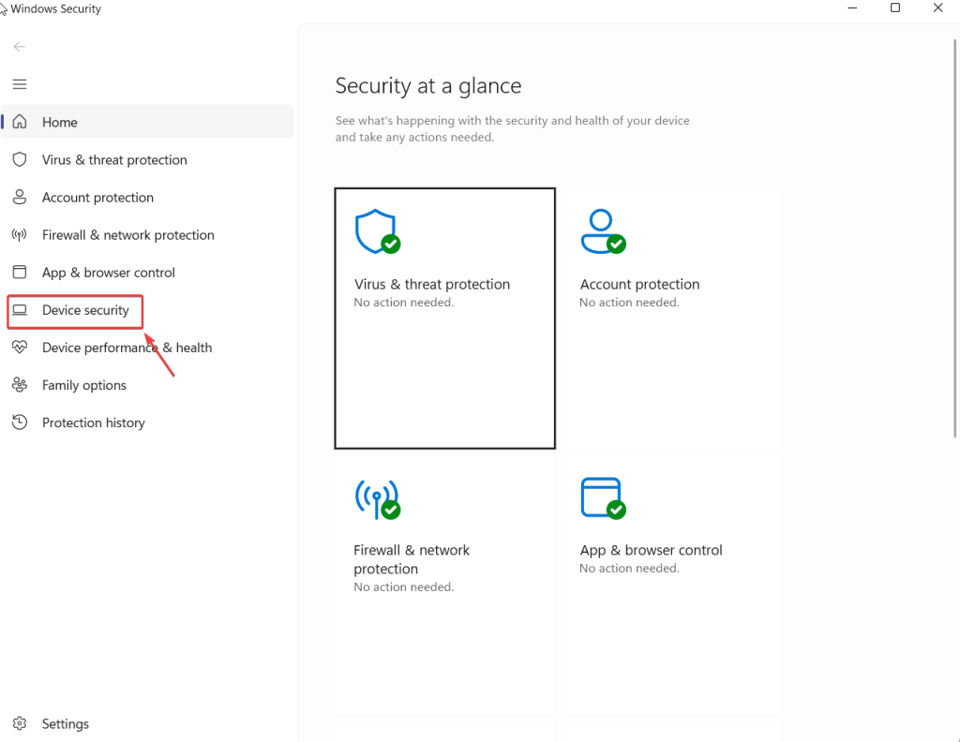Select Protection history in the sidebar
Screen dimensions: 960x742
click(x=93, y=423)
